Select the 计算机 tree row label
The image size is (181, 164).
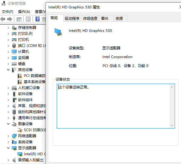pyautogui.click(x=24, y=52)
